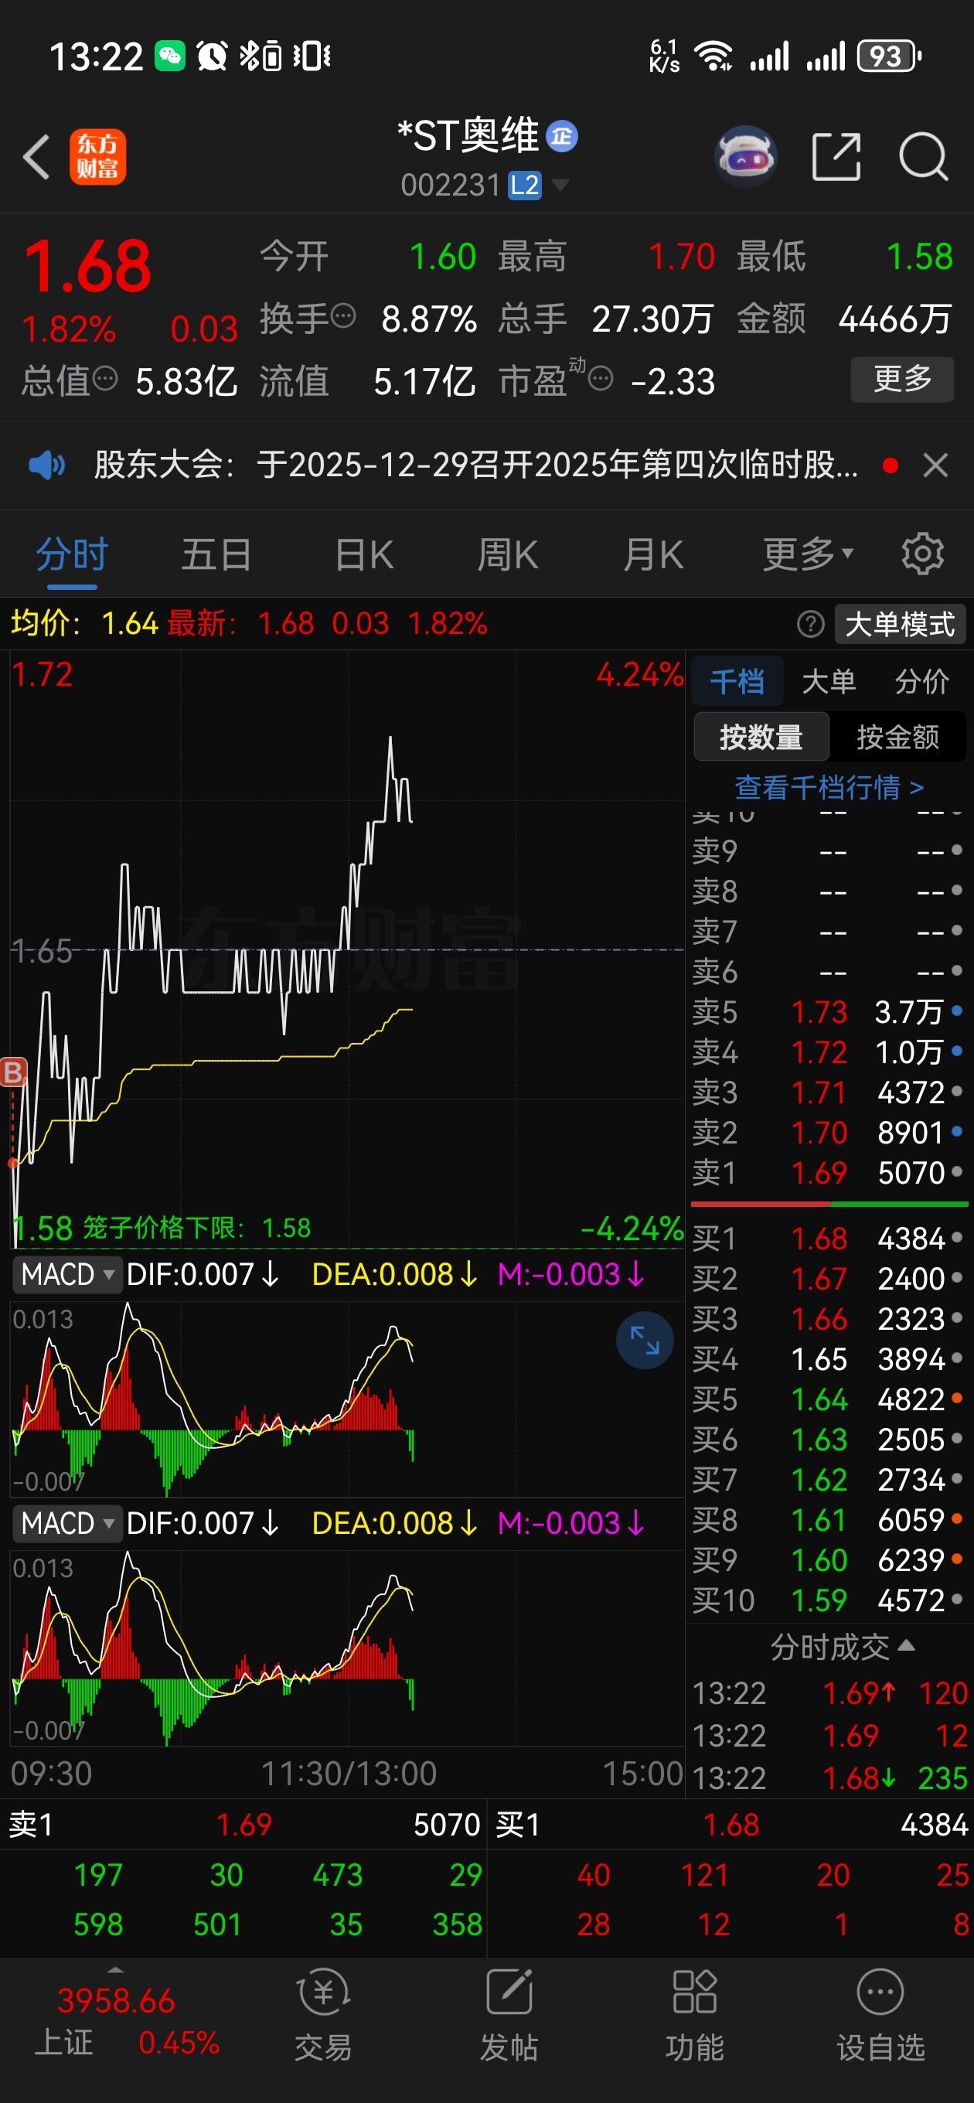Expand the MACD chart fullscreen icon

tap(644, 1340)
